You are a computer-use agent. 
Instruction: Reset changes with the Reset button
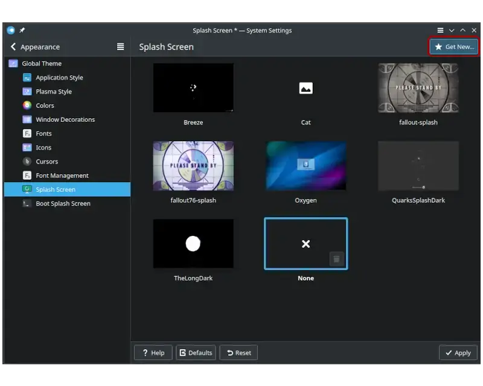[238, 353]
